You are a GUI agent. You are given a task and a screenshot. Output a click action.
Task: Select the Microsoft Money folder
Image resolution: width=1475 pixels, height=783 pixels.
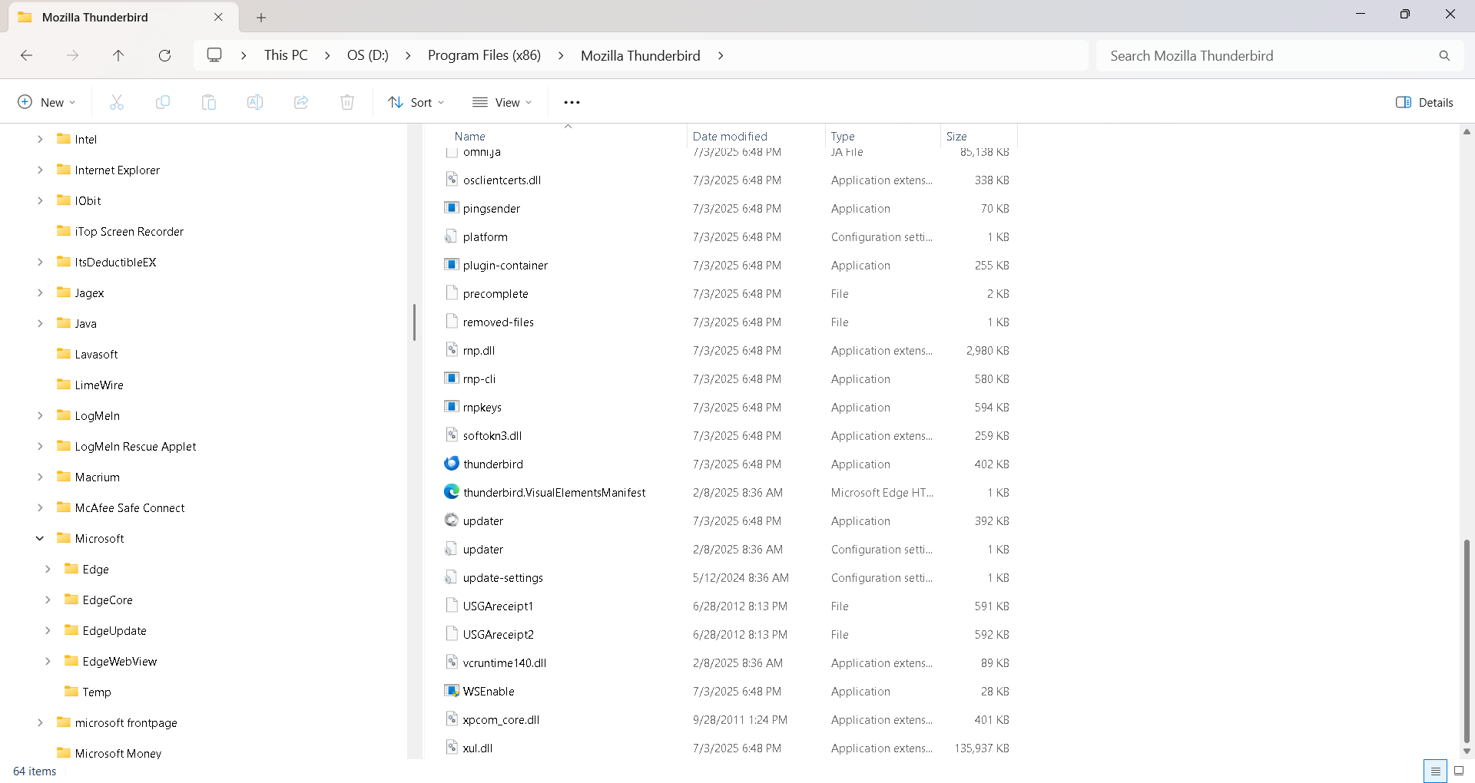point(118,753)
